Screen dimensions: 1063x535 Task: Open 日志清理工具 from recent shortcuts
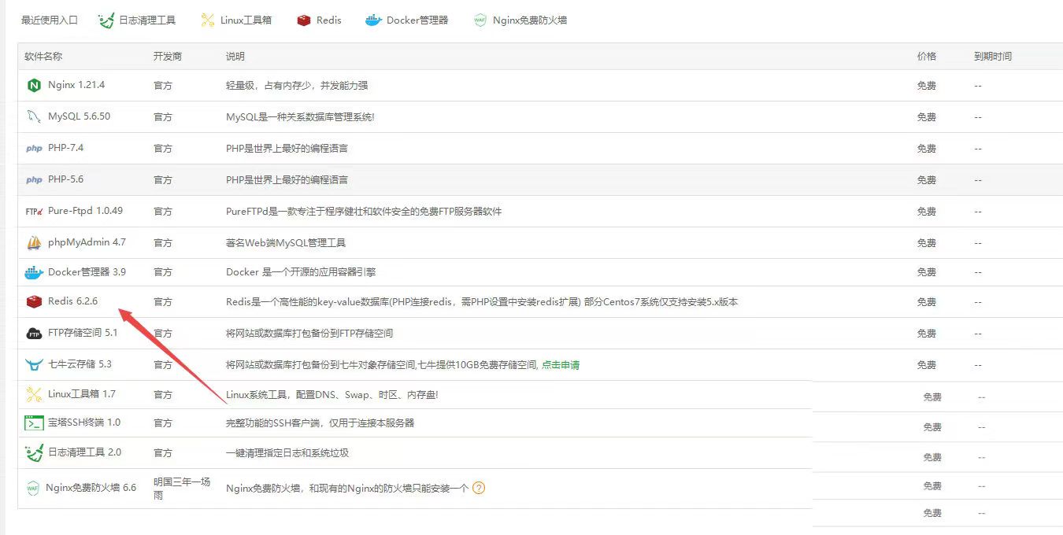click(x=137, y=20)
